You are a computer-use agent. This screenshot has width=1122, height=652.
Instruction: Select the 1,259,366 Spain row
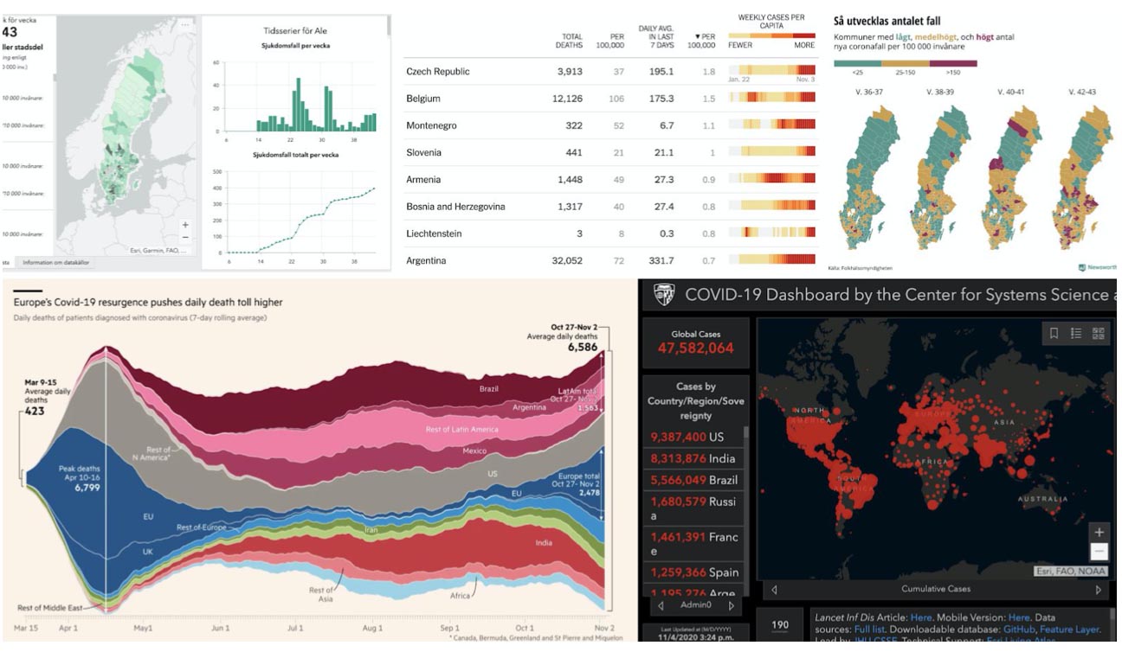tap(693, 572)
